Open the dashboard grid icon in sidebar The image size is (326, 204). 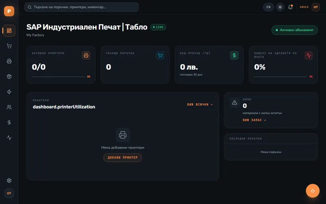tap(9, 31)
